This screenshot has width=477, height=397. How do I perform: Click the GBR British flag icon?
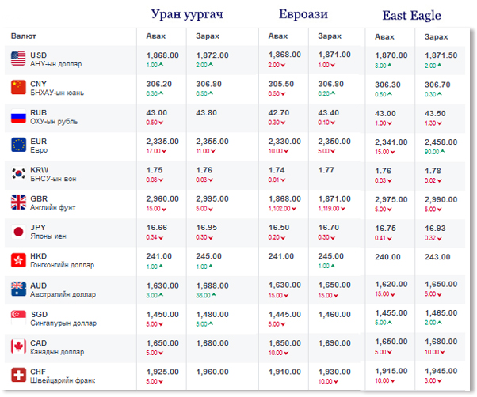pos(17,202)
